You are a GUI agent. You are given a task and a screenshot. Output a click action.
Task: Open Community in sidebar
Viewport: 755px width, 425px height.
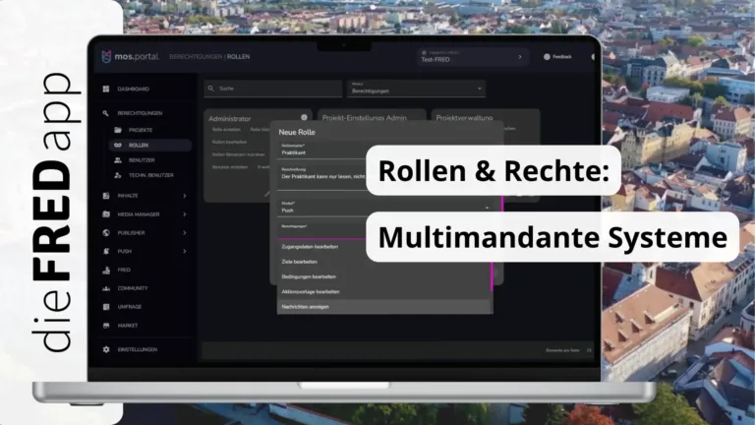pyautogui.click(x=133, y=288)
